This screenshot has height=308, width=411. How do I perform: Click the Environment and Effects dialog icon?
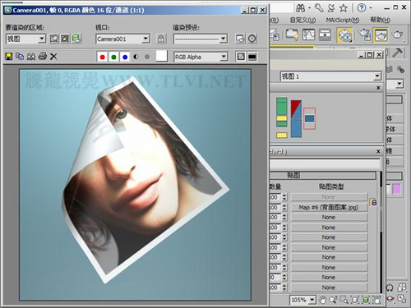pyautogui.click(x=252, y=39)
